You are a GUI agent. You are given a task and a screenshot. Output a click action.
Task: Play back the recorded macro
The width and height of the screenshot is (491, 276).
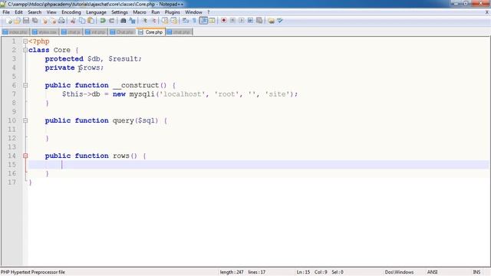click(x=242, y=21)
